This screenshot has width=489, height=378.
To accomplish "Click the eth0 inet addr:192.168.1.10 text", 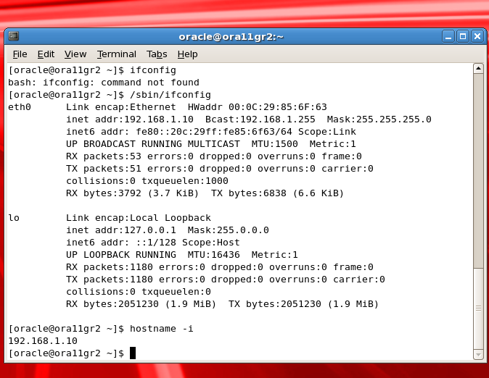I will pyautogui.click(x=130, y=119).
